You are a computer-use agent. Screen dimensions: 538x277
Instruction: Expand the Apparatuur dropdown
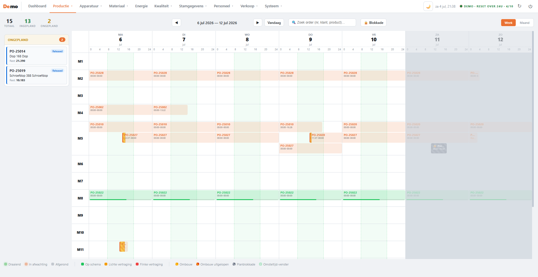coord(91,6)
